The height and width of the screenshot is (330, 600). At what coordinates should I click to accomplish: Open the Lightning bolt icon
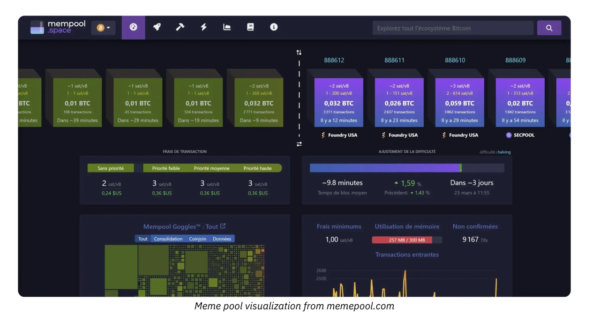pos(203,28)
